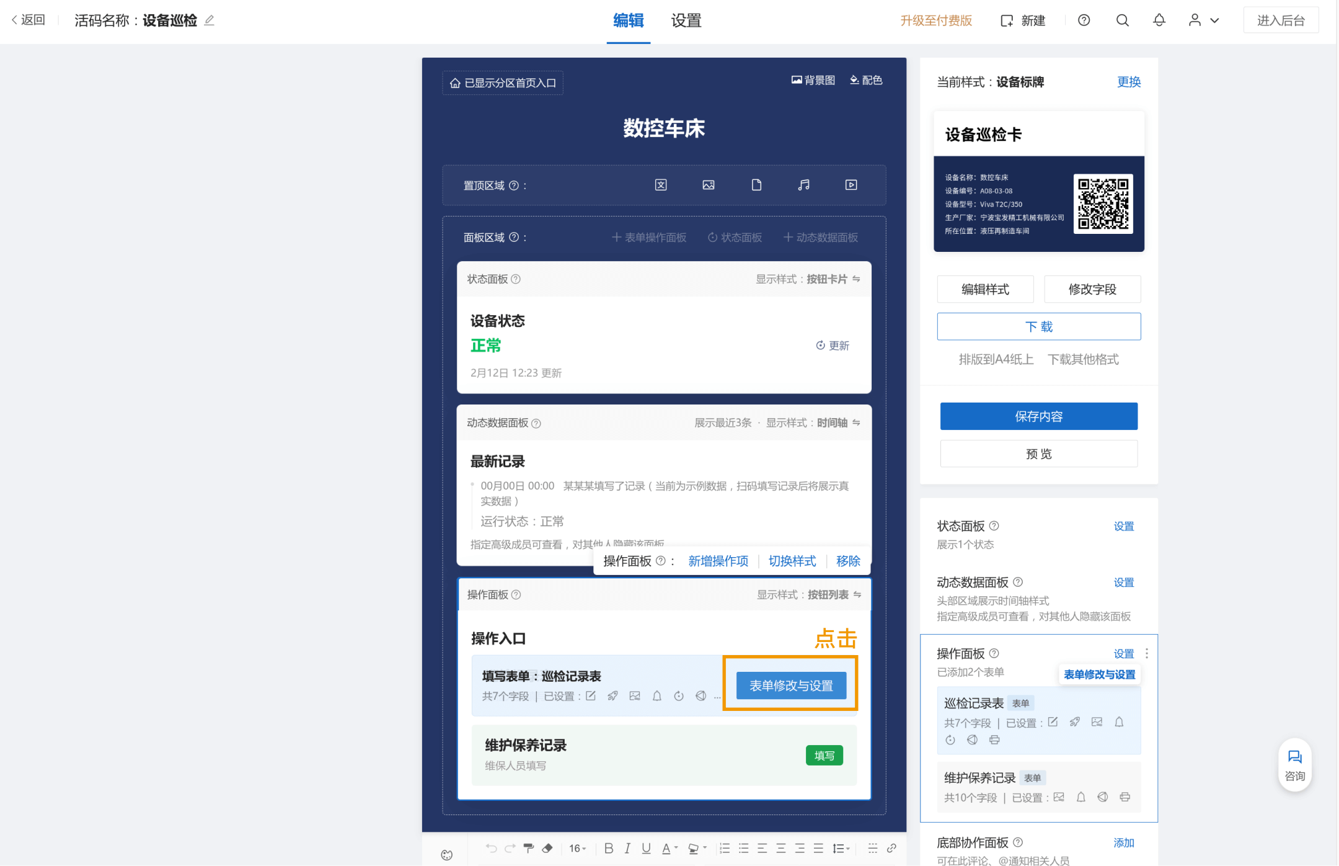The height and width of the screenshot is (866, 1339).
Task: Open the palette icon beside the editor toolbar
Action: [447, 854]
